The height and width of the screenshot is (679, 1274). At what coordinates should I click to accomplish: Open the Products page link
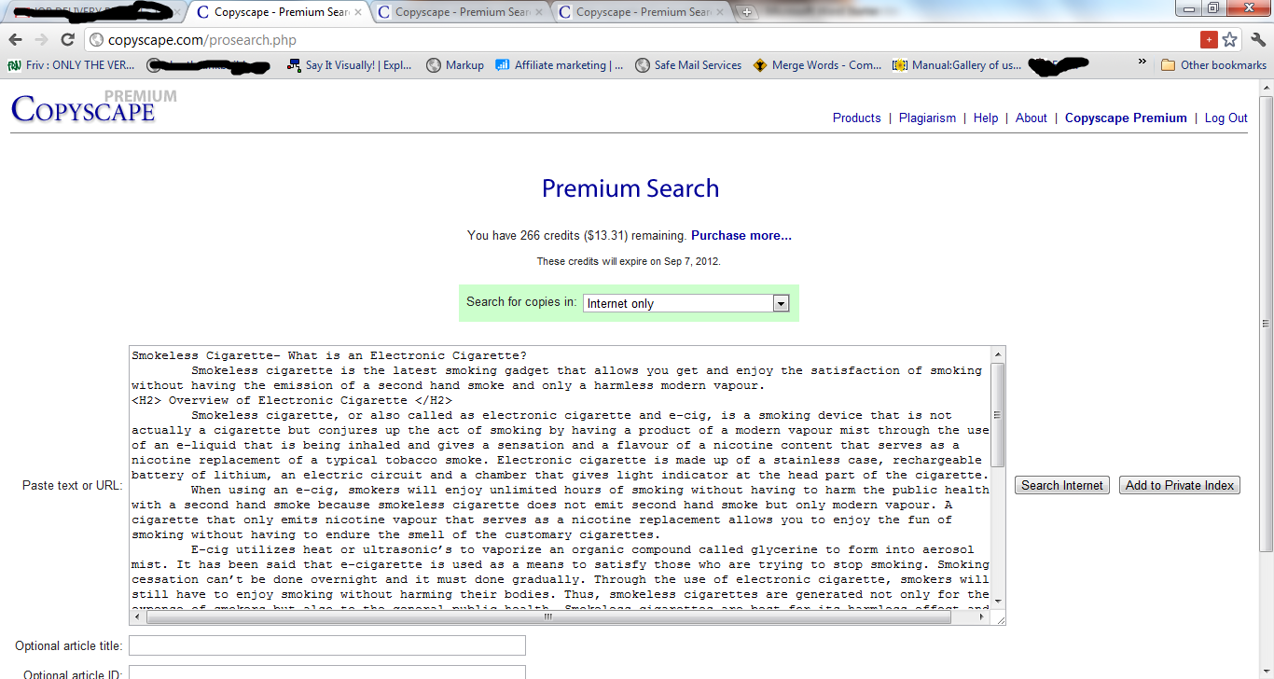coord(856,118)
